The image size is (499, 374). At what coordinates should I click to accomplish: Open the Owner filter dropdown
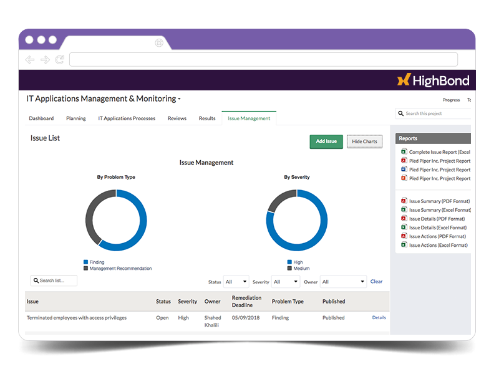[x=343, y=282]
